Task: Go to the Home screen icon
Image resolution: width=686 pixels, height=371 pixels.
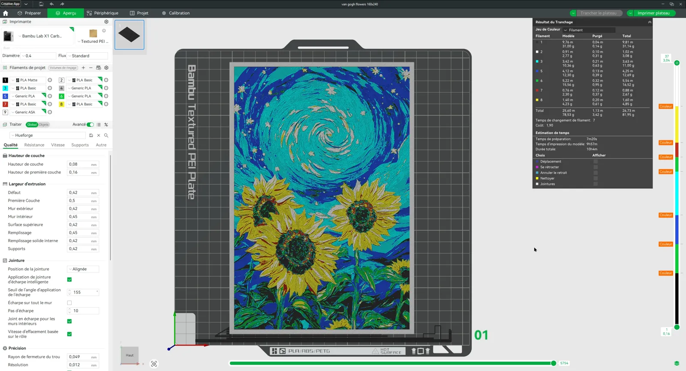Action: pyautogui.click(x=6, y=13)
